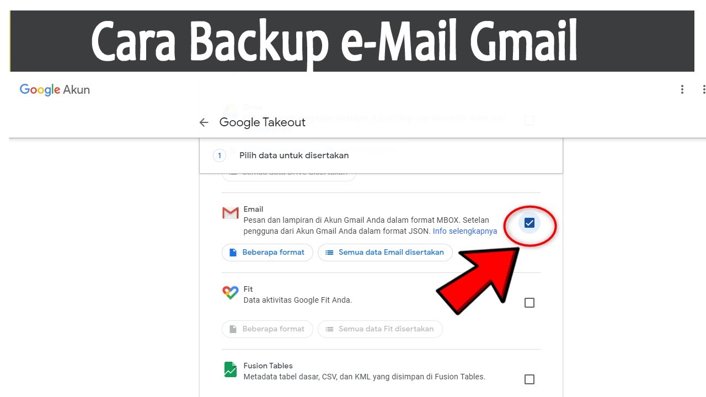Click the step 1 circle indicator
The width and height of the screenshot is (706, 397).
click(219, 155)
